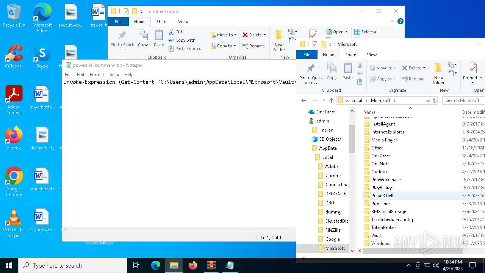The image size is (485, 273).
Task: Launch Firefox desktop shortcut
Action: pos(14,139)
